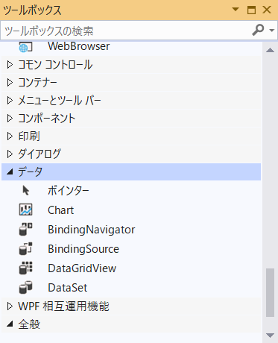Close the ツールボックス panel
The width and height of the screenshot is (278, 343).
pyautogui.click(x=267, y=10)
